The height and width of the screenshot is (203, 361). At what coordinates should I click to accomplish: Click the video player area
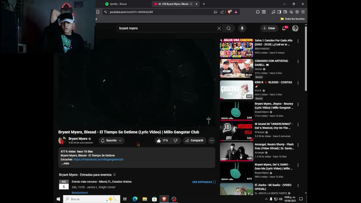[x=137, y=83]
